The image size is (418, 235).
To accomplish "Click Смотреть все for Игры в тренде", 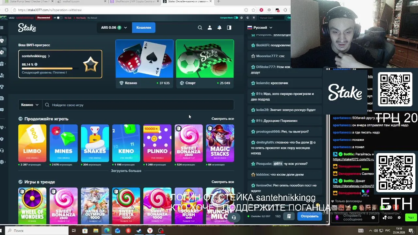I will (223, 182).
